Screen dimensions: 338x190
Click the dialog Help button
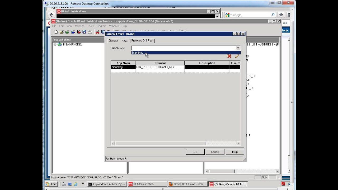[x=235, y=152]
